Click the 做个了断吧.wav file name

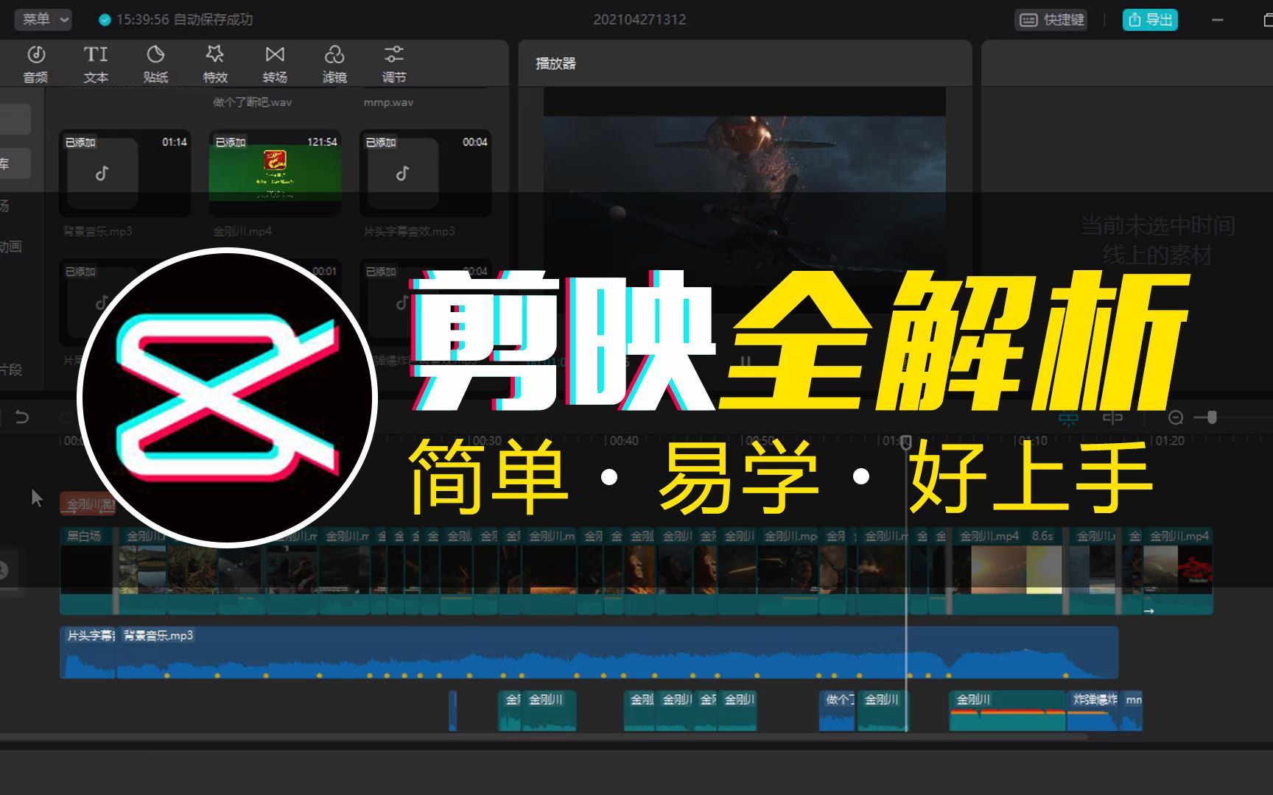pyautogui.click(x=253, y=102)
